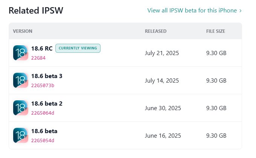Image resolution: width=256 pixels, height=158 pixels.
Task: Select build number 22G5064d
Action: (43, 113)
